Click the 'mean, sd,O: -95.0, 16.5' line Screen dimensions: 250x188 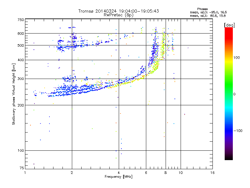pyautogui.click(x=208, y=12)
